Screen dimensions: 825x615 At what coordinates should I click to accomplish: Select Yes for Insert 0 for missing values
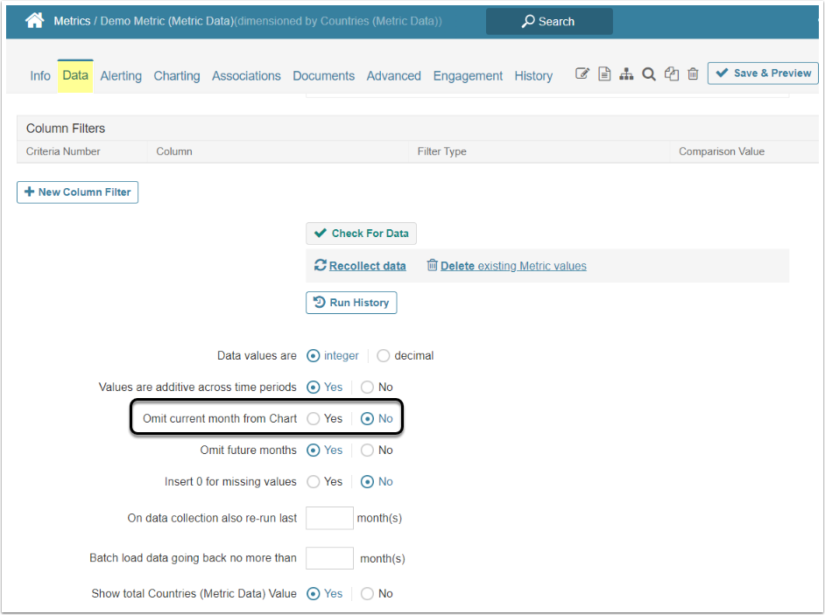click(x=314, y=482)
